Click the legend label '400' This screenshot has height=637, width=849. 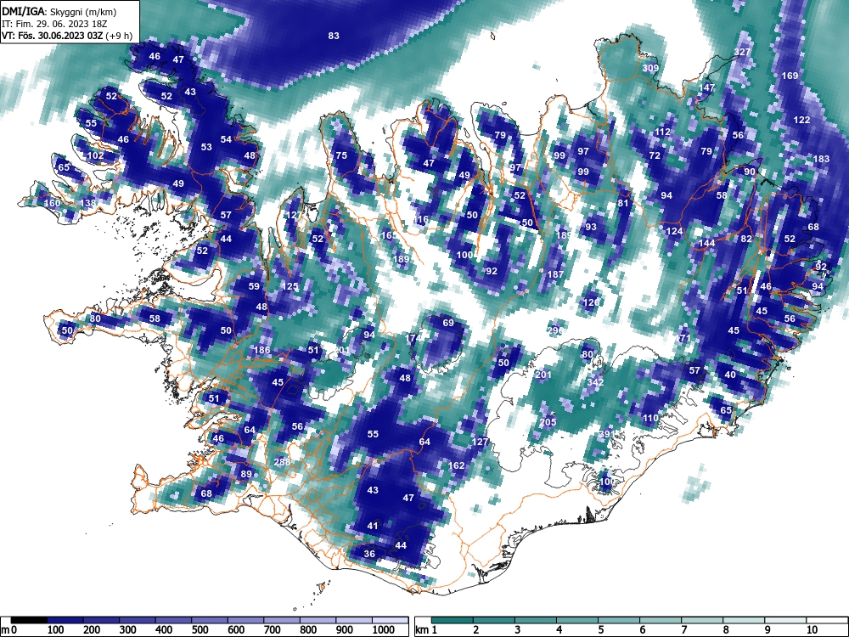point(164,630)
